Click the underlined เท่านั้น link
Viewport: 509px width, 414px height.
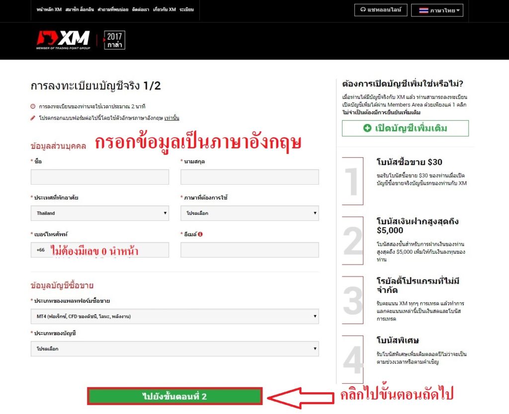[x=171, y=118]
